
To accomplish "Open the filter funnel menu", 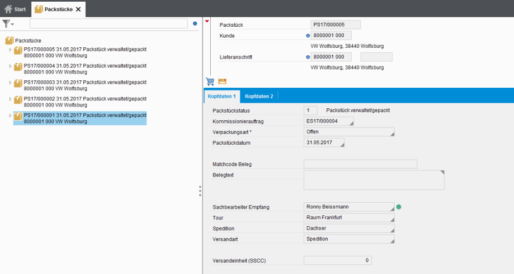I will 8,23.
